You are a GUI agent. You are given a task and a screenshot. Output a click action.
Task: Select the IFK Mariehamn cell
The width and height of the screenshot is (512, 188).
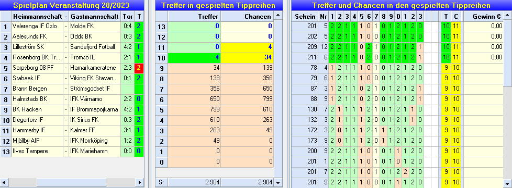95,152
